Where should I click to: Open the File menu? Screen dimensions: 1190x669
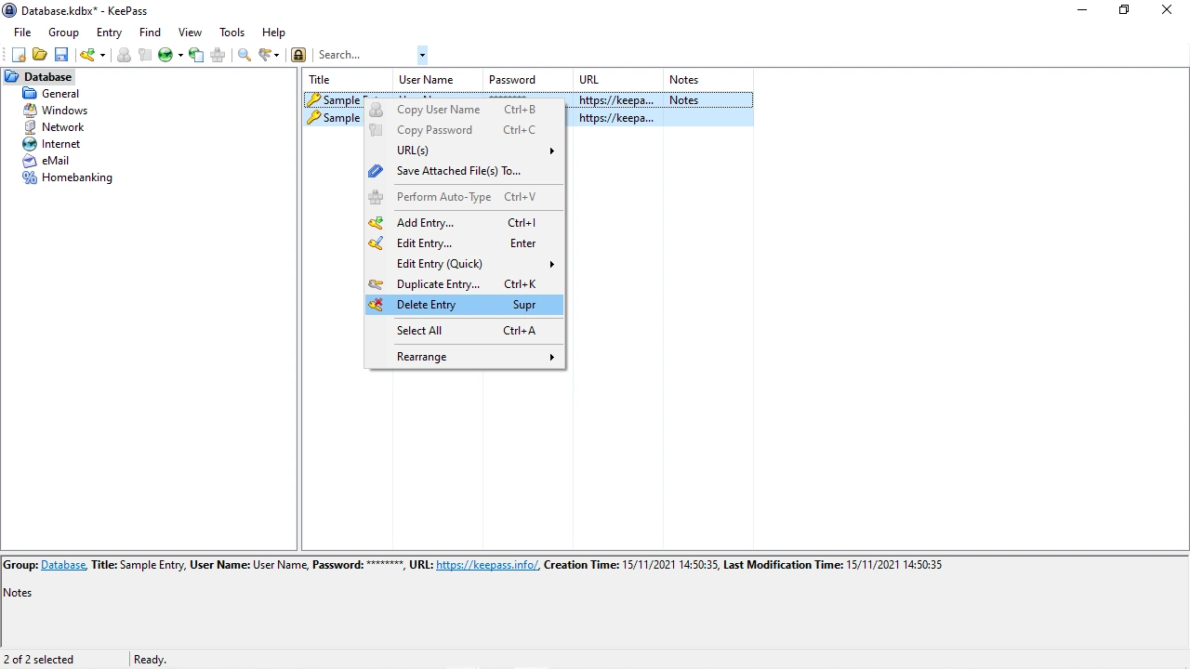[x=22, y=32]
